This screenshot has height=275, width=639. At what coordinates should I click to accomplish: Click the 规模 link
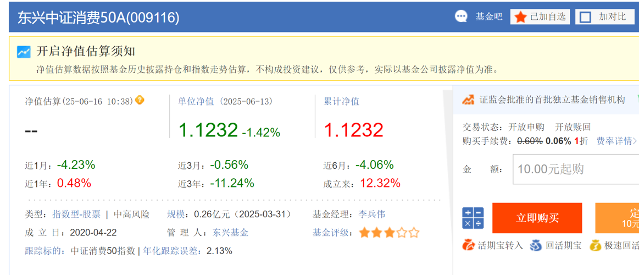click(176, 214)
